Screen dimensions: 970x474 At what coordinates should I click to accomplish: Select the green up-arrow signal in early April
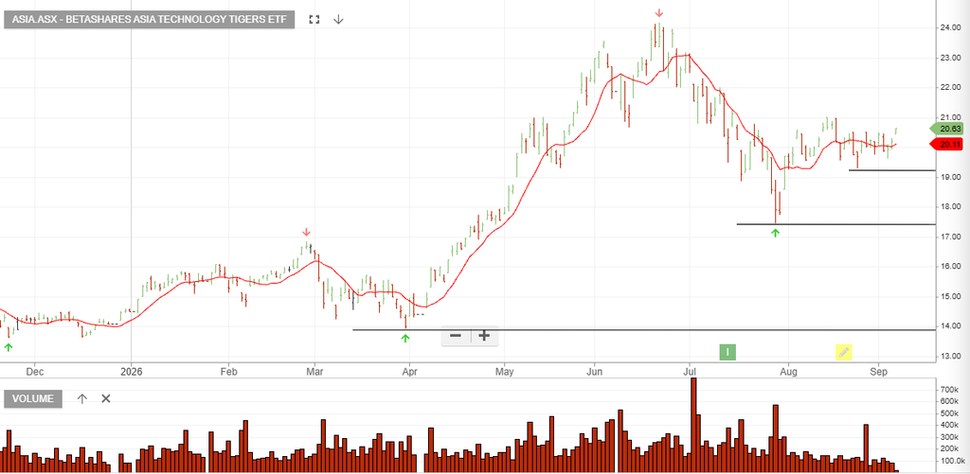tap(405, 338)
